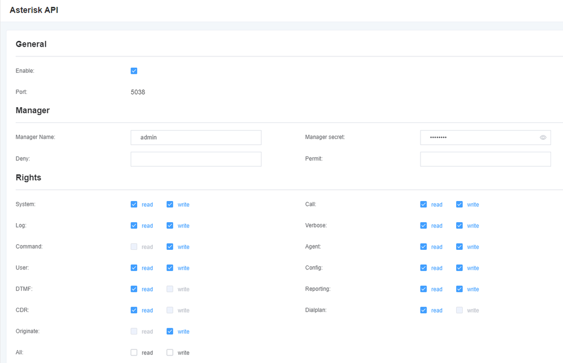Screen dimensions: 563x363
Task: Toggle Originate write checkbox
Action: pos(170,332)
